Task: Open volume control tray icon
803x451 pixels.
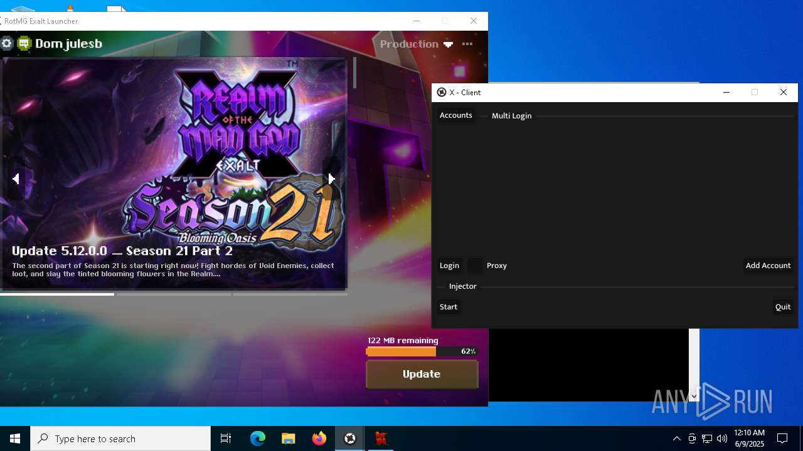Action: [722, 438]
